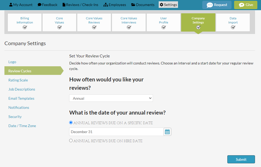Switch to Core Values Interviews tab
The image size is (261, 167).
[x=129, y=22]
